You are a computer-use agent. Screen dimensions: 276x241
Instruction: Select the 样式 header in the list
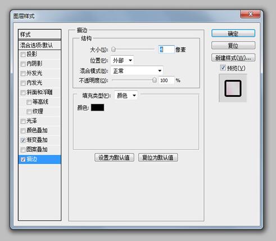tap(40, 34)
